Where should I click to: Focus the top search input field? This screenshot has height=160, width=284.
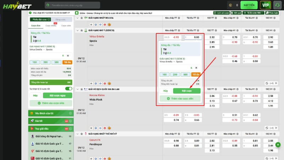(x=72, y=5)
